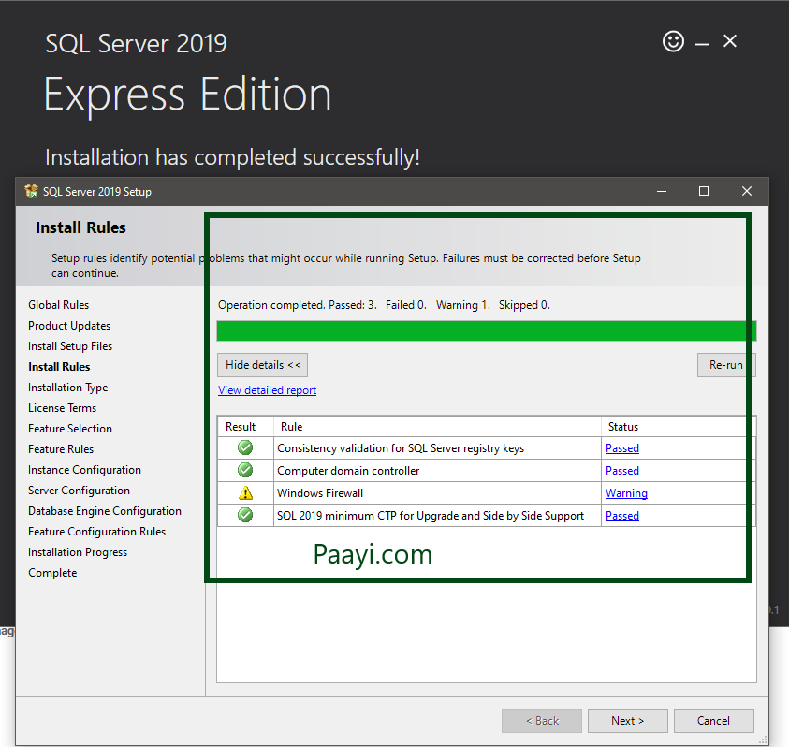This screenshot has height=747, width=789.
Task: Click yellow warning icon for Windows Firewall
Action: click(244, 492)
